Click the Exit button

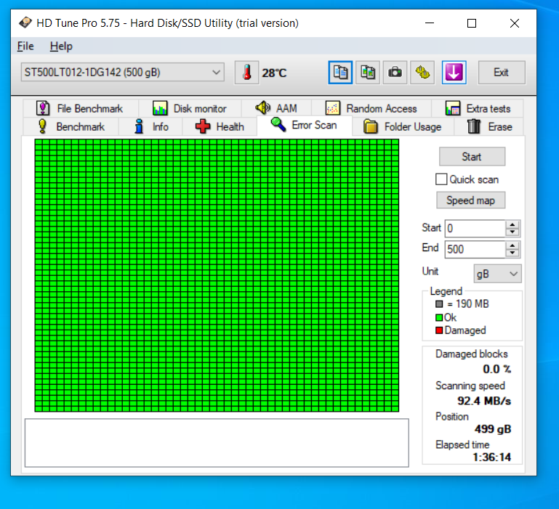[502, 73]
